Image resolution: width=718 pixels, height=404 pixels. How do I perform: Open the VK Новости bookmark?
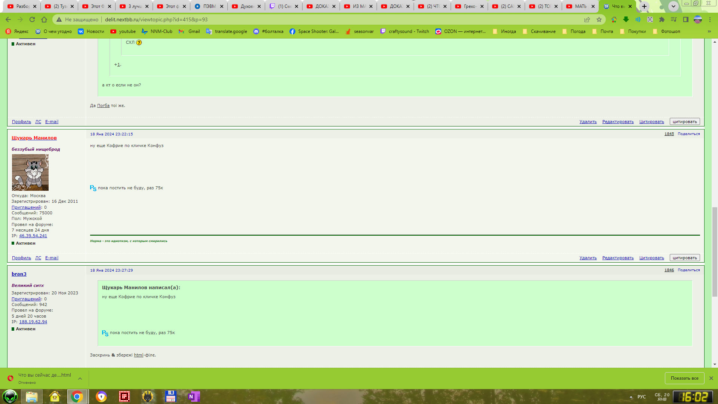[91, 31]
